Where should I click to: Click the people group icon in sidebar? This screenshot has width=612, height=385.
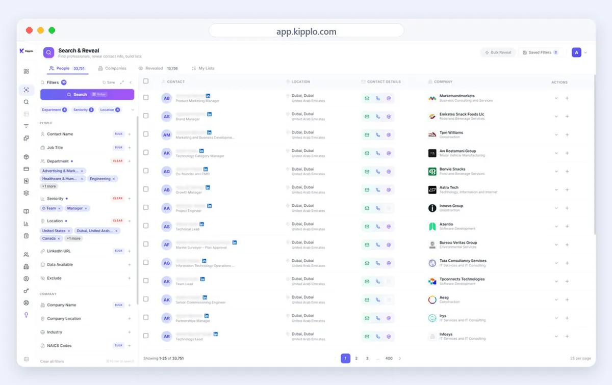pyautogui.click(x=26, y=254)
